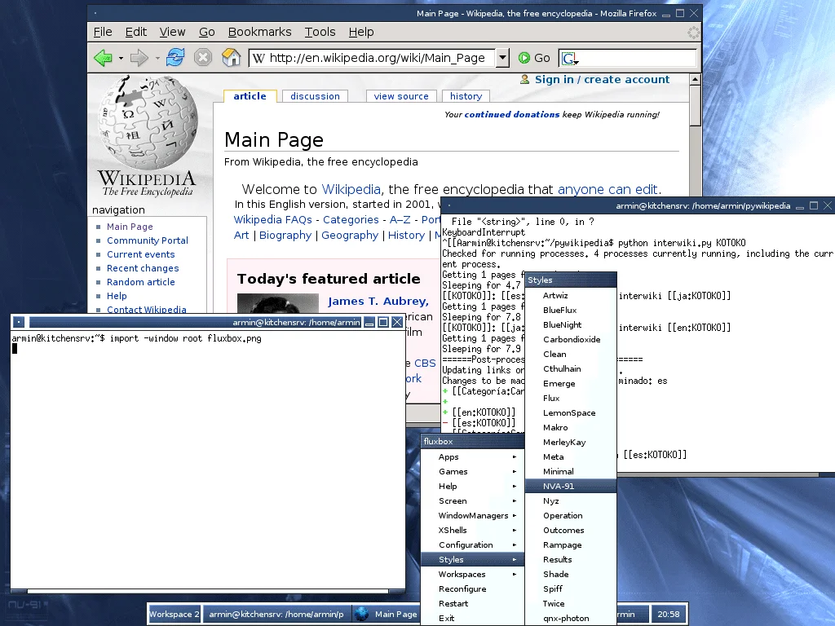Image resolution: width=835 pixels, height=626 pixels.
Task: Choose Restart from the fluxbox menu
Action: (453, 604)
